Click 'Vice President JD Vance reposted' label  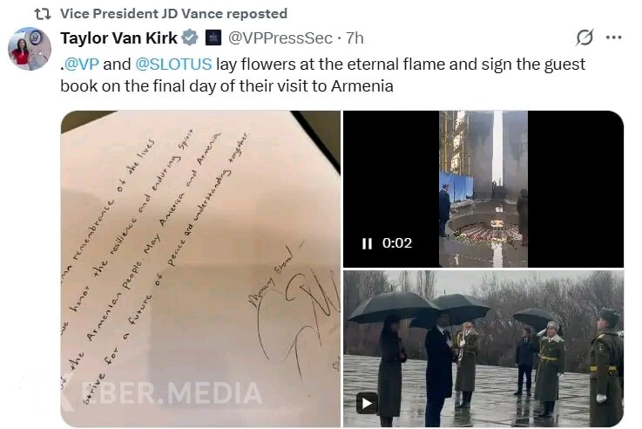point(173,14)
